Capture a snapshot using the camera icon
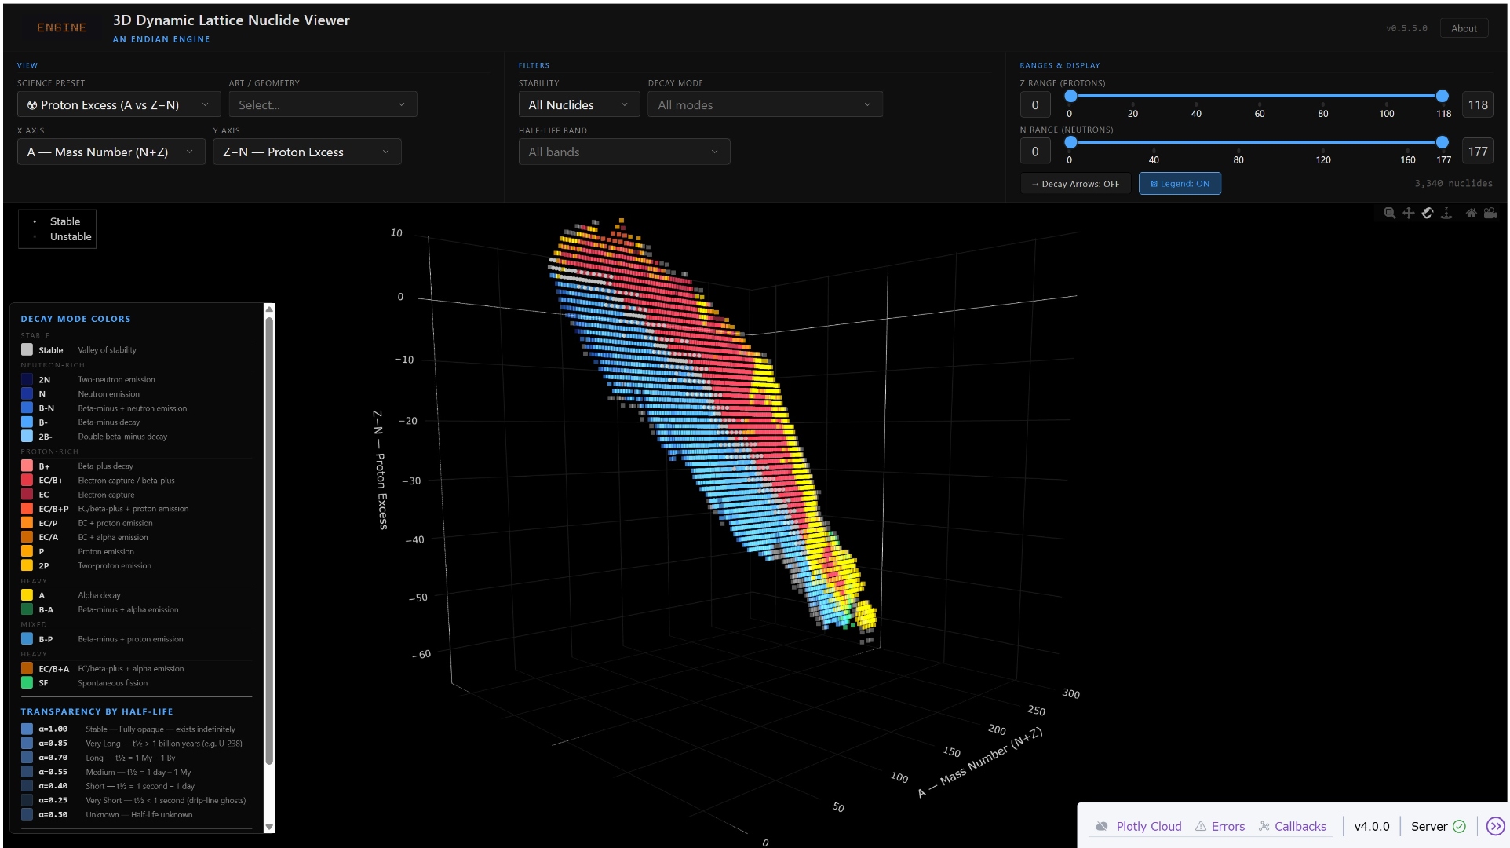Viewport: 1510px width, 848px height. tap(1490, 214)
